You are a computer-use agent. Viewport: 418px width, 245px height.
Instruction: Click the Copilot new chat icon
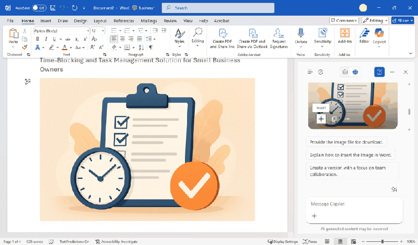pyautogui.click(x=379, y=72)
